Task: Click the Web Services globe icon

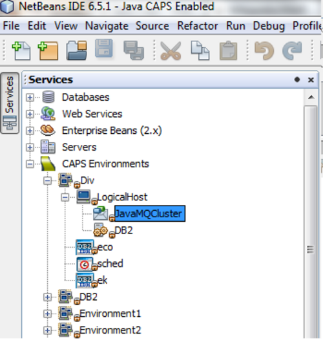Action: (48, 113)
